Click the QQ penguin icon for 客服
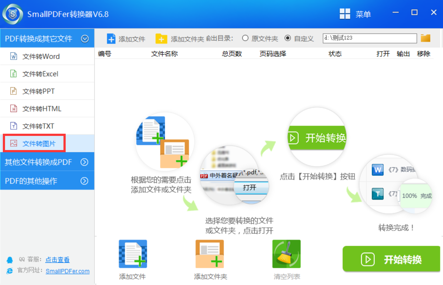 point(10,260)
